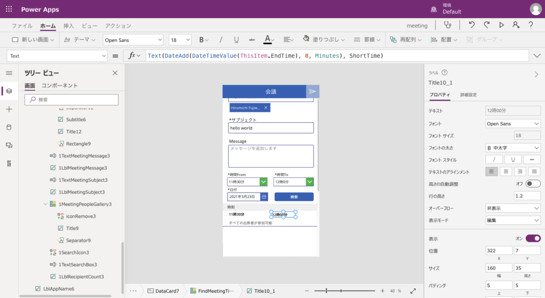Toggle the auto height (高さの自動調整) switch
This screenshot has height=298, width=545.
point(533,184)
